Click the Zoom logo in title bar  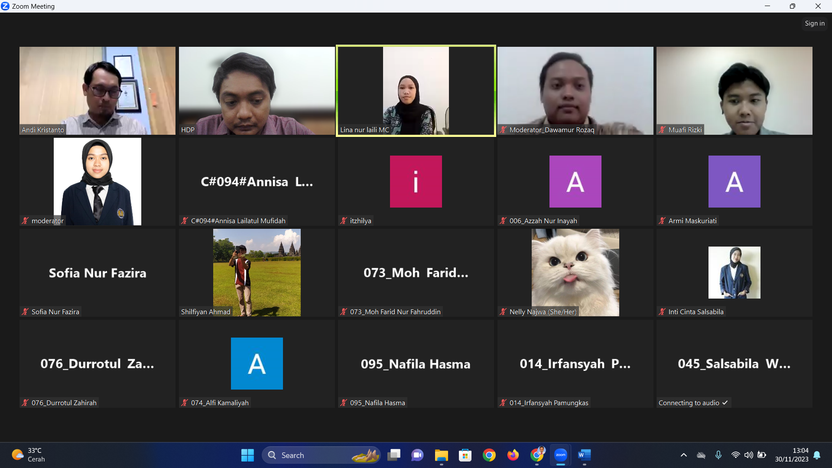[x=5, y=6]
